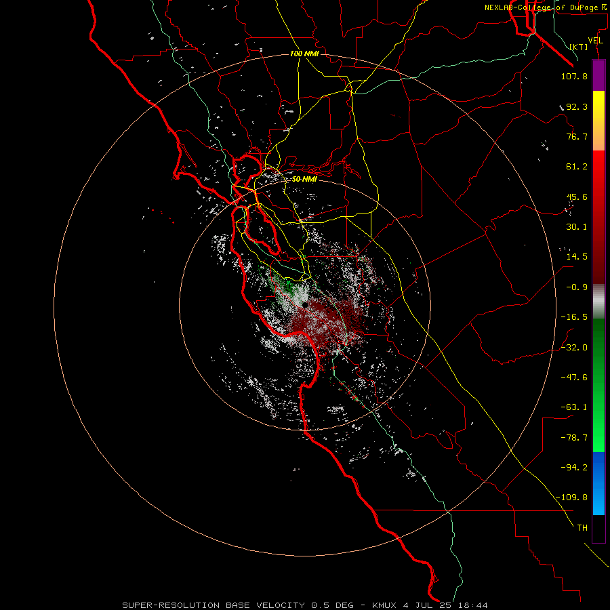Select the 14.5 velocity scale value
Image resolution: width=610 pixels, height=610 pixels.
pyautogui.click(x=577, y=257)
